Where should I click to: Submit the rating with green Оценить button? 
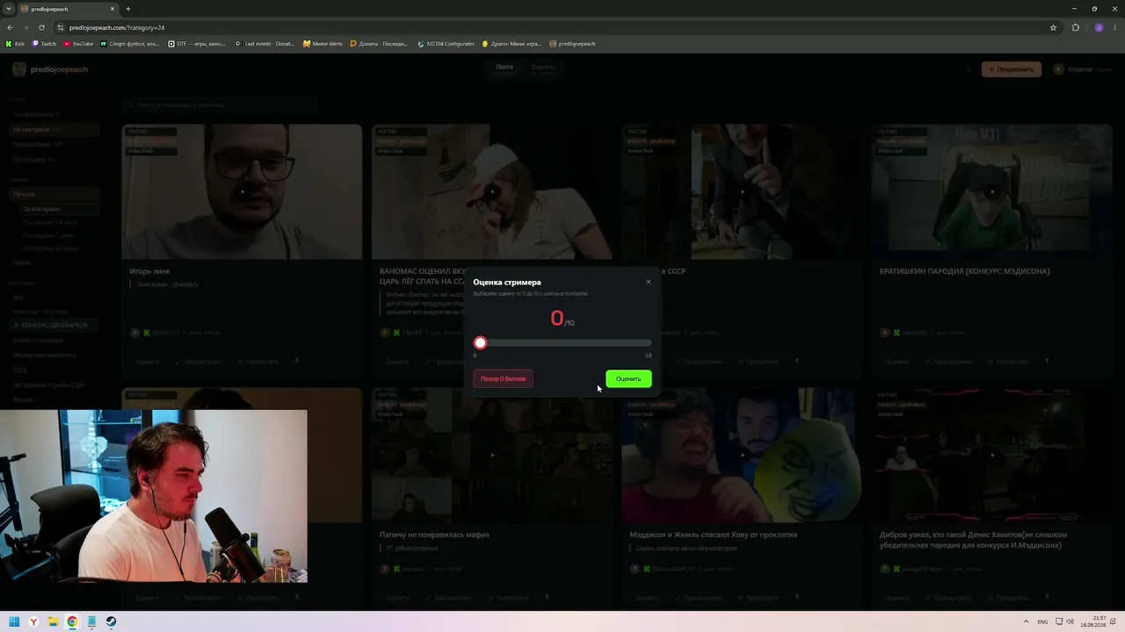click(x=628, y=378)
